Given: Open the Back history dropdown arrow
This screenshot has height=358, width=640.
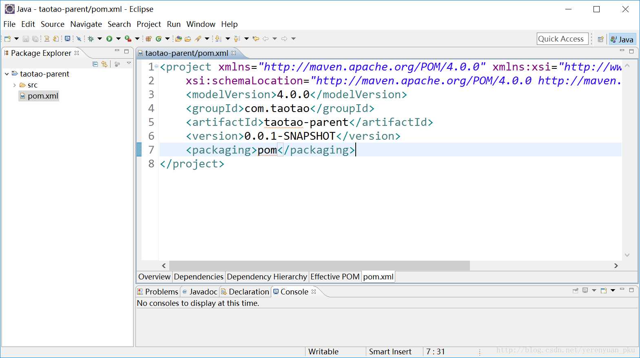Looking at the screenshot, I should 275,39.
